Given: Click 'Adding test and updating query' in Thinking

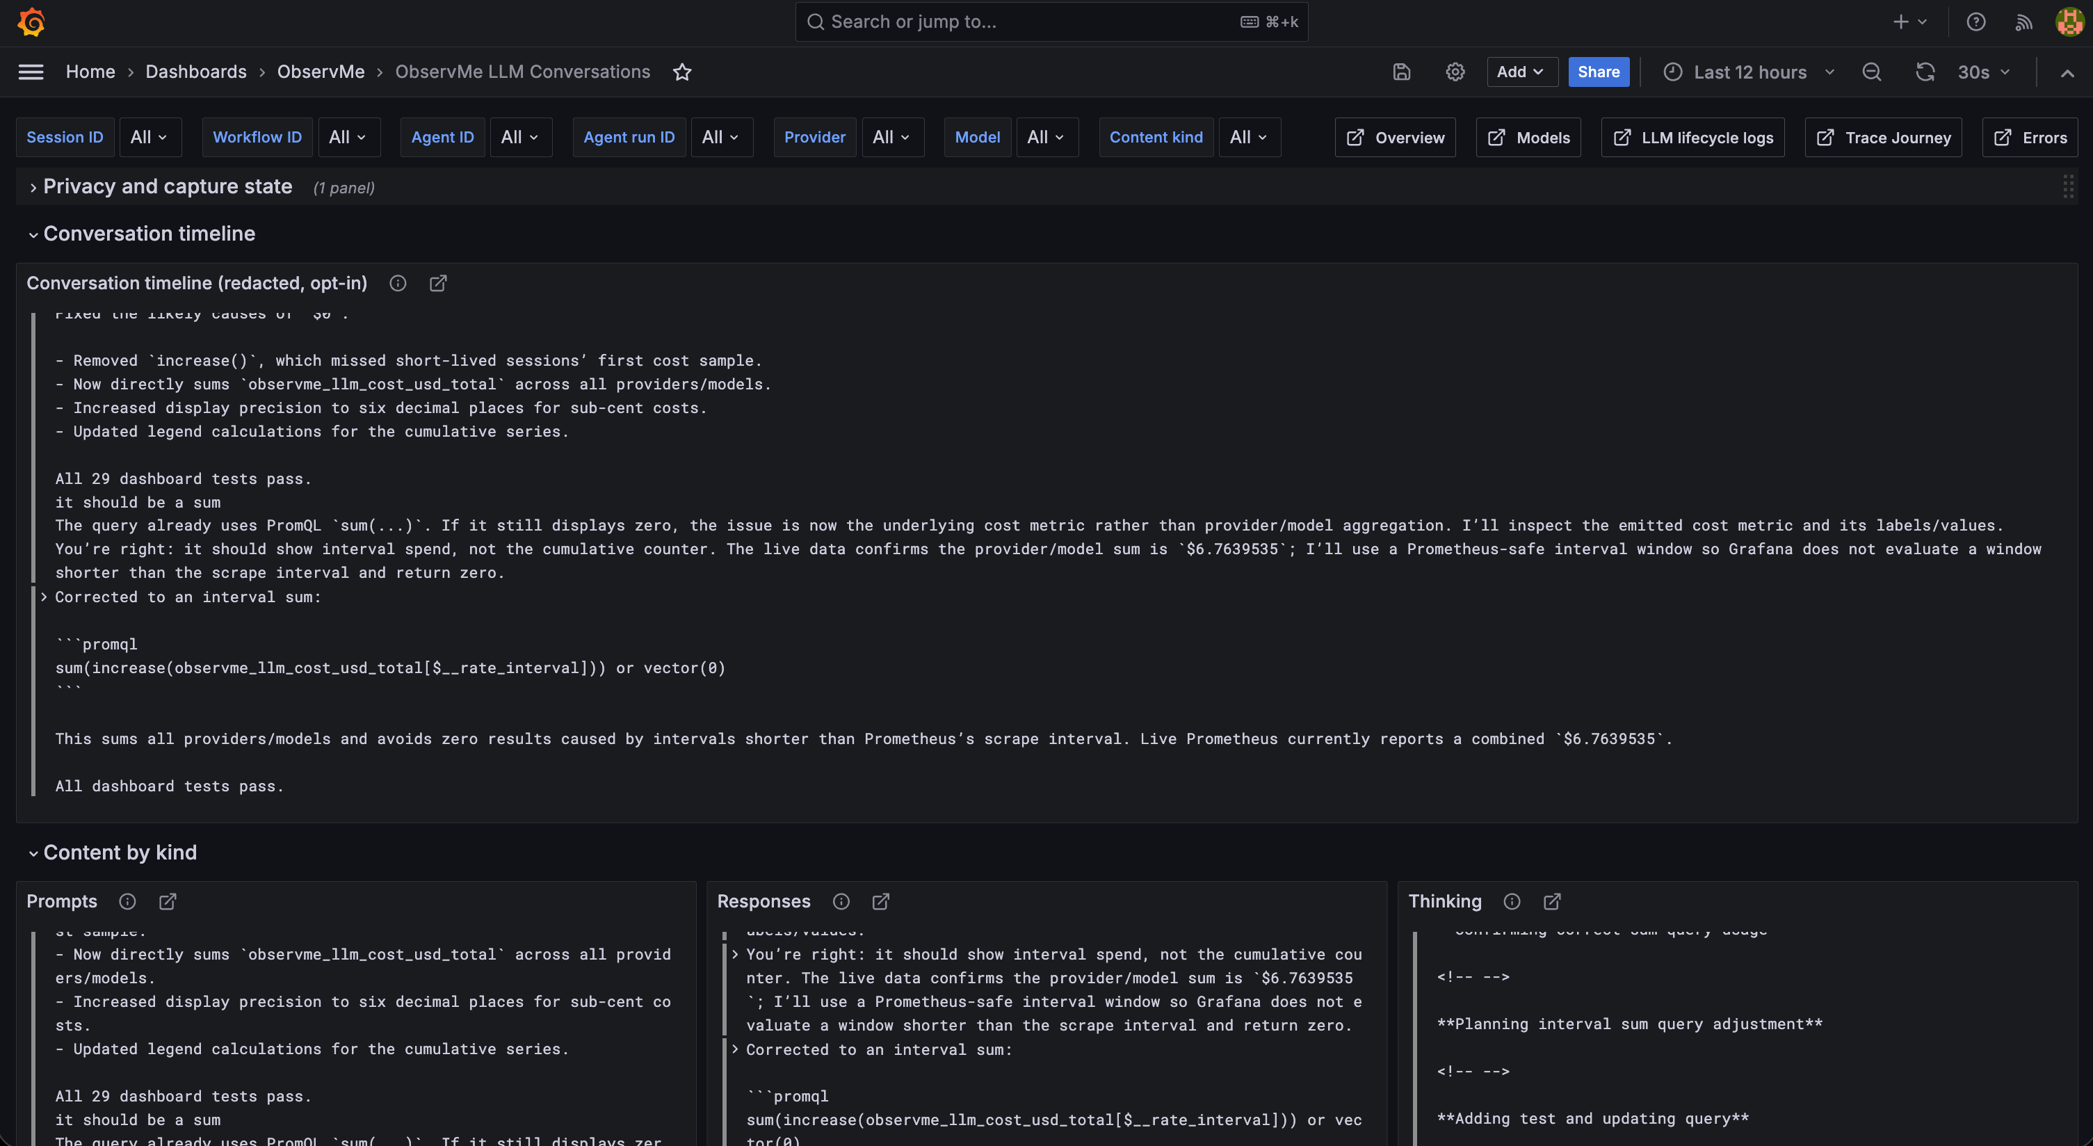Looking at the screenshot, I should click(x=1592, y=1118).
